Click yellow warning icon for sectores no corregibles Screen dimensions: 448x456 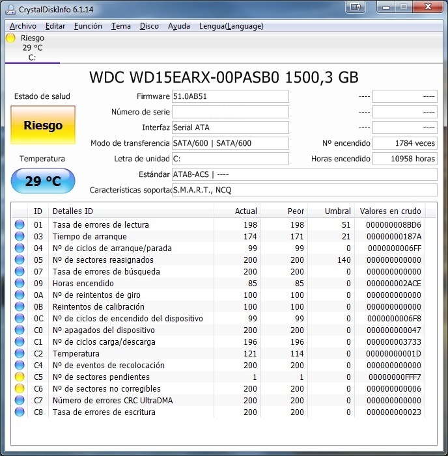20,388
